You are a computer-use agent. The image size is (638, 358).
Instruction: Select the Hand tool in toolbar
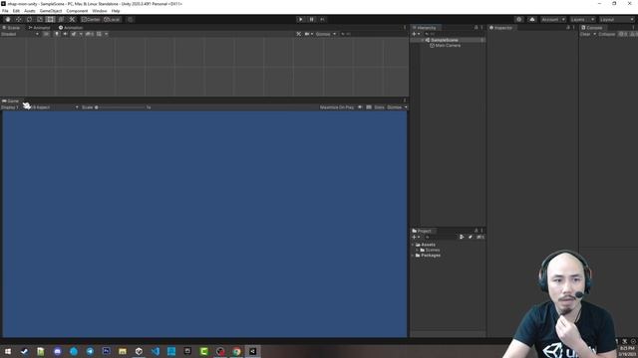(8, 20)
